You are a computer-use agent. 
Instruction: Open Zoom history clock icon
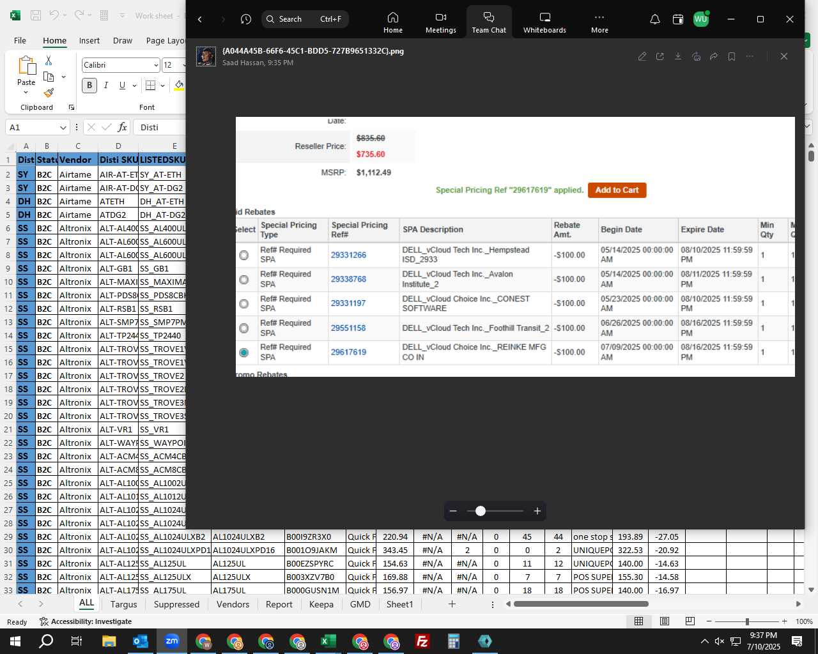pyautogui.click(x=246, y=19)
